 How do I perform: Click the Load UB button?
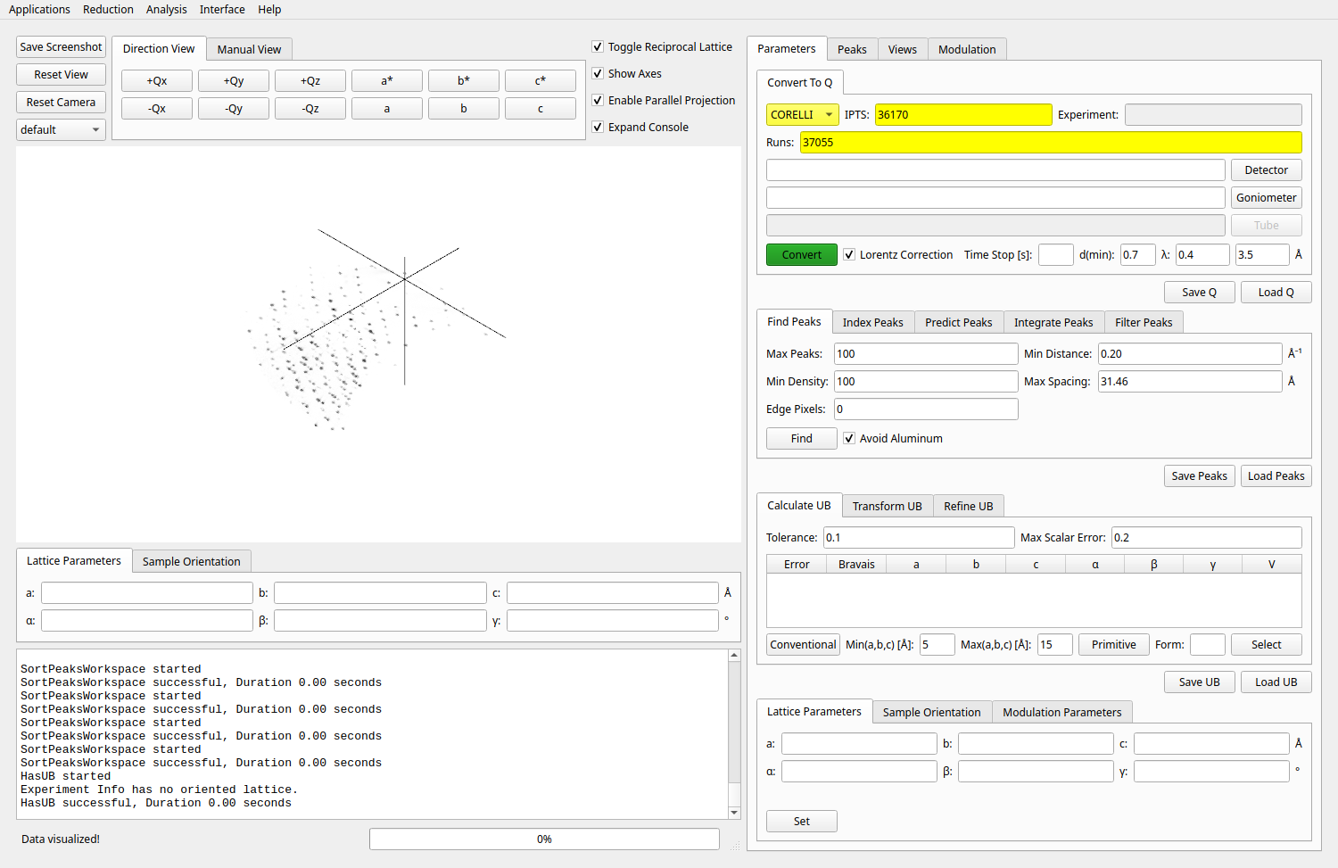(x=1276, y=682)
